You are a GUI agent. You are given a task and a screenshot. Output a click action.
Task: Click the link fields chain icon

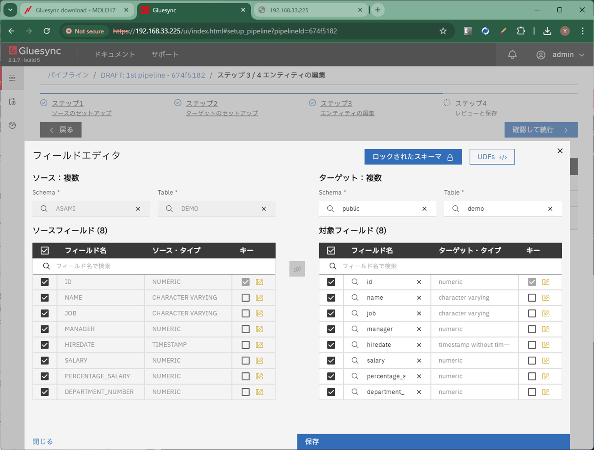tap(297, 269)
